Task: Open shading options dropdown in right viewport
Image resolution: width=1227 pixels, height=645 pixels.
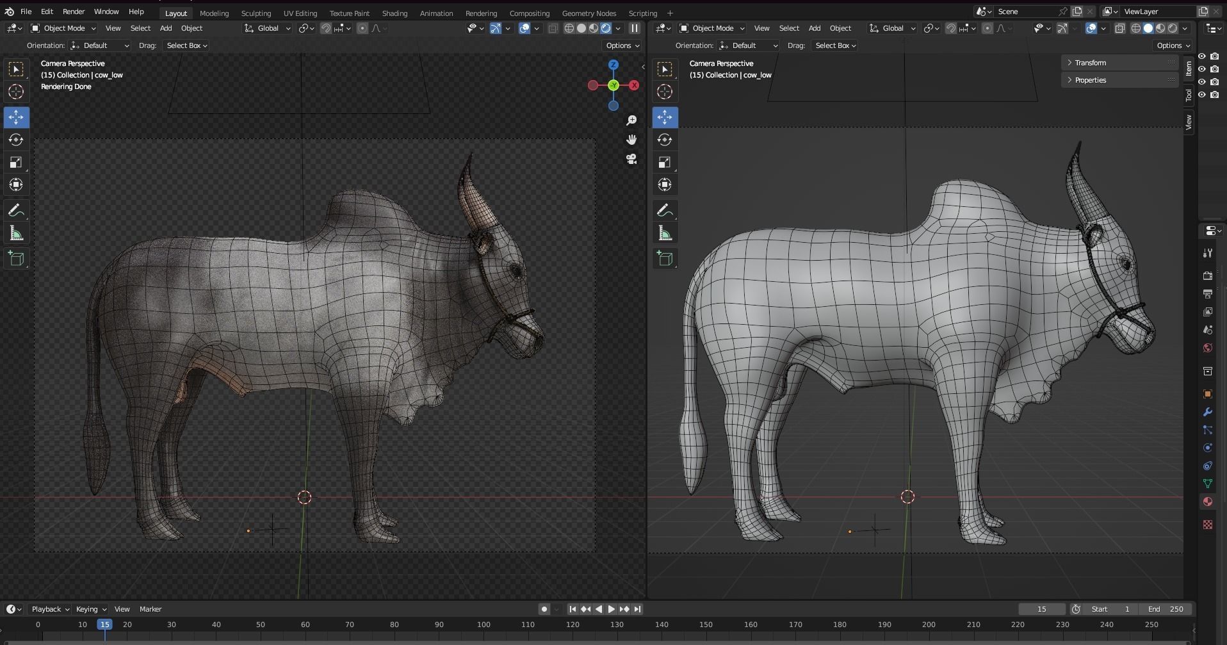Action: (1185, 28)
